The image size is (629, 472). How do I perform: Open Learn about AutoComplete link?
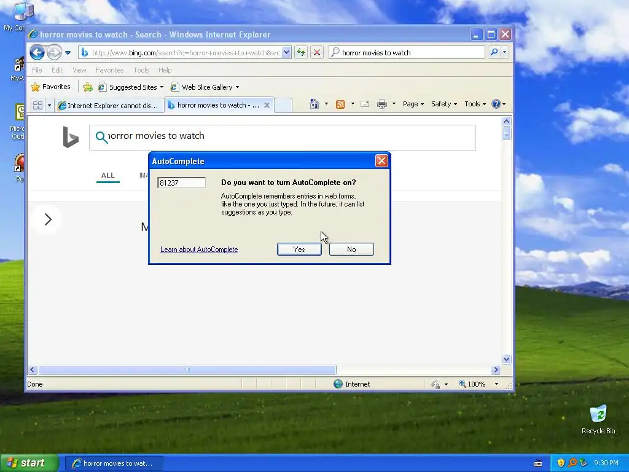(199, 250)
